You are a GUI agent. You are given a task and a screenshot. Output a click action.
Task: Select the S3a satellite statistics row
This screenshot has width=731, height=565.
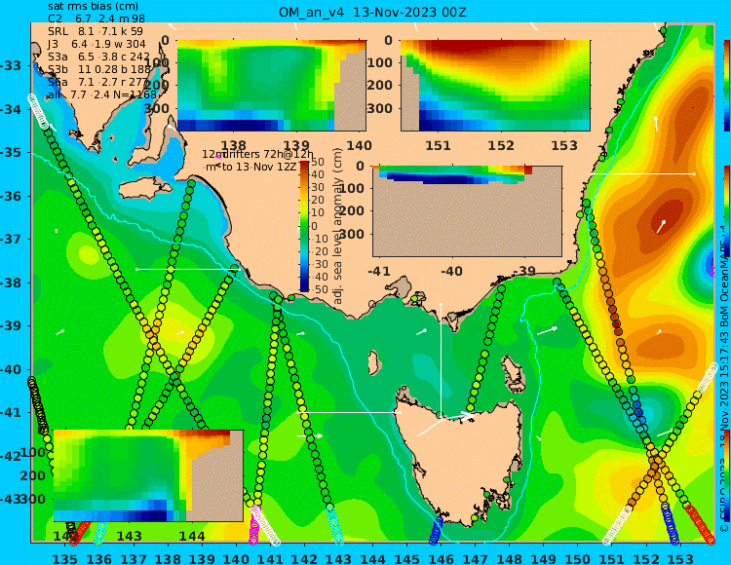[98, 56]
